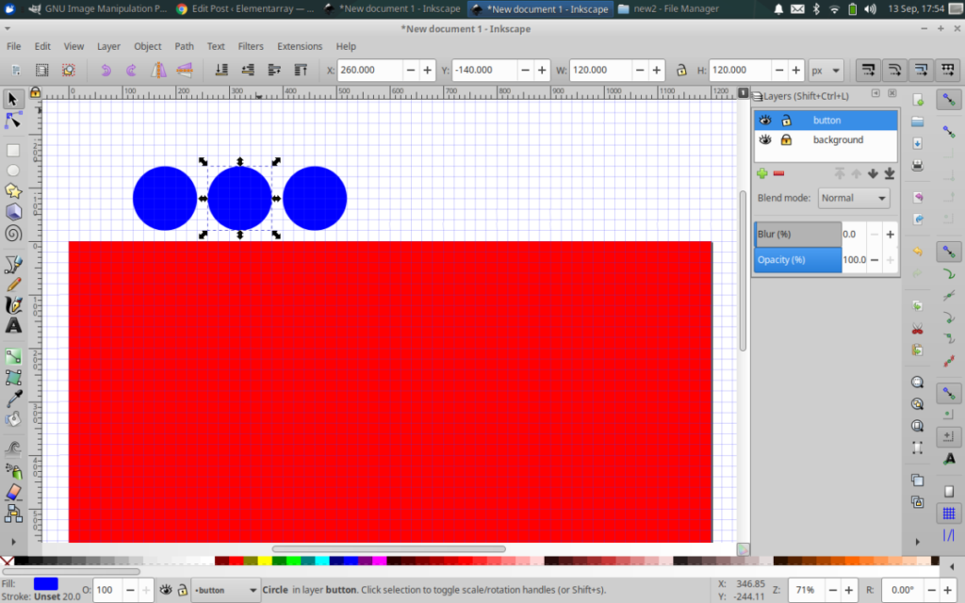Open the units dropdown showing px
The width and height of the screenshot is (965, 603).
[x=826, y=70]
